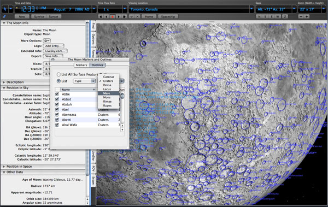Zoom in with the plus button
Image resolution: width=328 pixels, height=207 pixels.
point(307,17)
